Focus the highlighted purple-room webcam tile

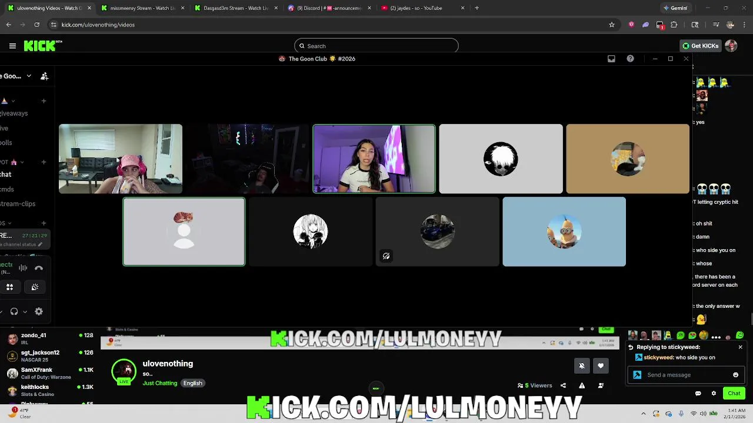click(x=374, y=159)
